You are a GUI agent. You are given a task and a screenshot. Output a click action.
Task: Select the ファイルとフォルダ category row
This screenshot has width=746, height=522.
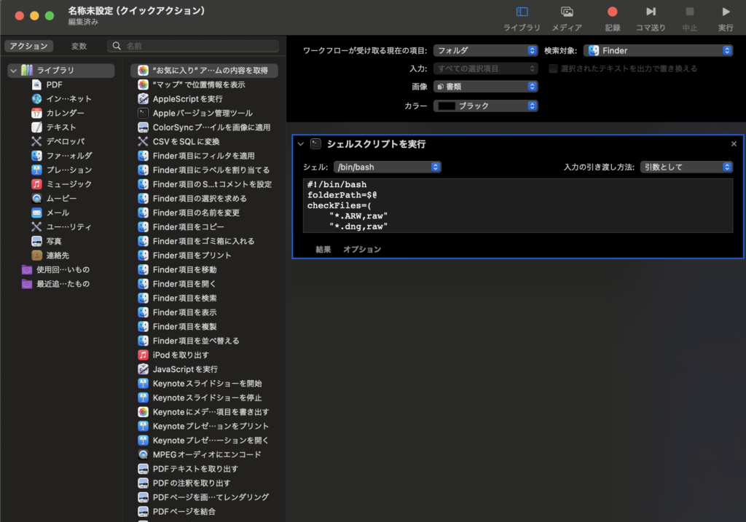pos(61,156)
